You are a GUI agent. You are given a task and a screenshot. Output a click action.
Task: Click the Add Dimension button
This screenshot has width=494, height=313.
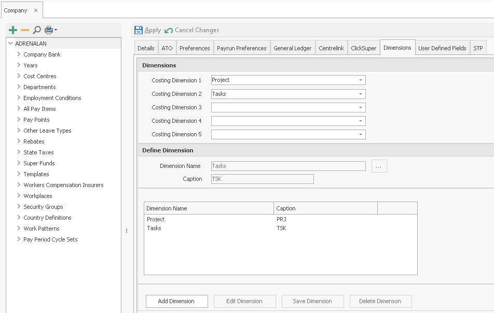[x=176, y=301]
